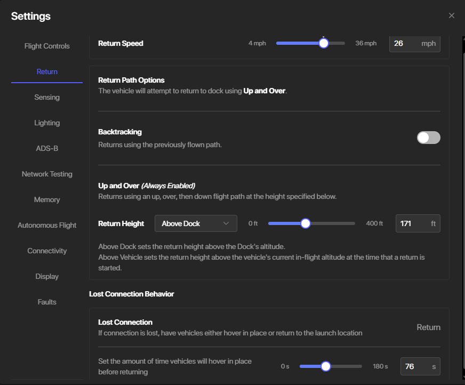Go to the Memory settings tab
Viewport: 465px width, 385px height.
pyautogui.click(x=47, y=199)
